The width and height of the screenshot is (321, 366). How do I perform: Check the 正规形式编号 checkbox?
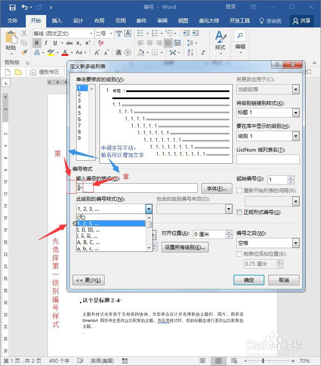[239, 212]
